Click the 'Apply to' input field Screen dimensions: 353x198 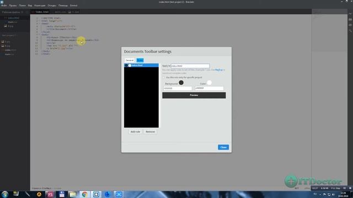point(190,66)
